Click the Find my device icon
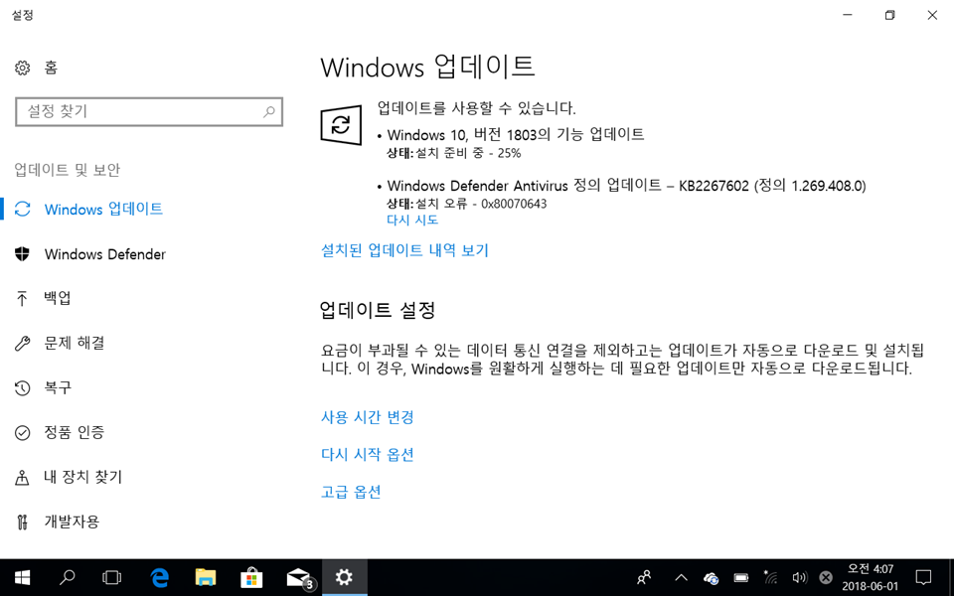The width and height of the screenshot is (954, 596). pos(23,478)
